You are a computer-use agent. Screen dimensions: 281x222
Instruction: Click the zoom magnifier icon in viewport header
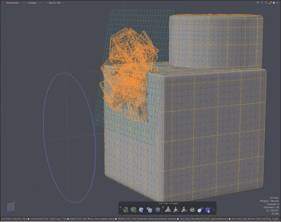[x=266, y=3]
